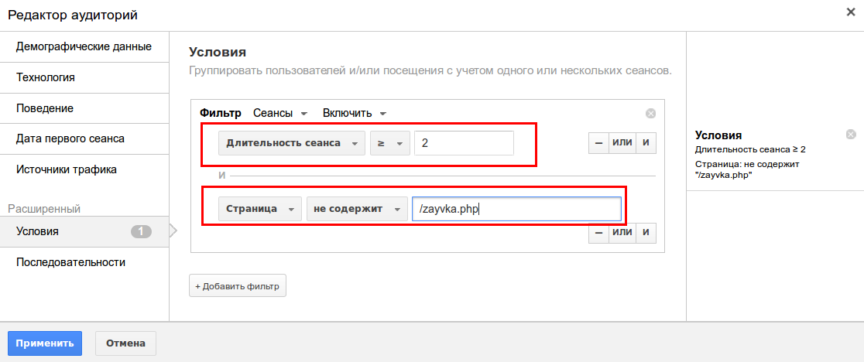Open the Сеансы scope dropdown
The image size is (864, 362).
[x=280, y=113]
